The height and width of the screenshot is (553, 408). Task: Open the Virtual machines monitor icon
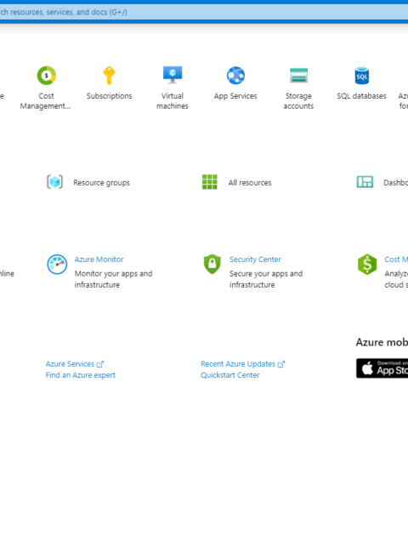pos(173,75)
